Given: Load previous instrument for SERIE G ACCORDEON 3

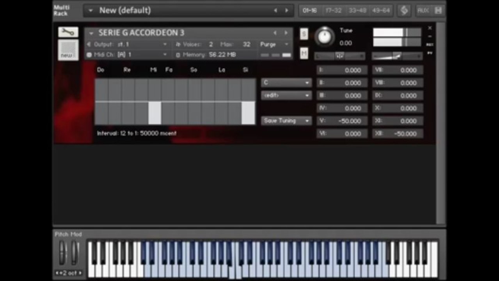Looking at the screenshot, I should pyautogui.click(x=275, y=33).
